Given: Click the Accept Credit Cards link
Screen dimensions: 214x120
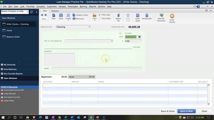Looking at the screenshot, I should point(10,94).
